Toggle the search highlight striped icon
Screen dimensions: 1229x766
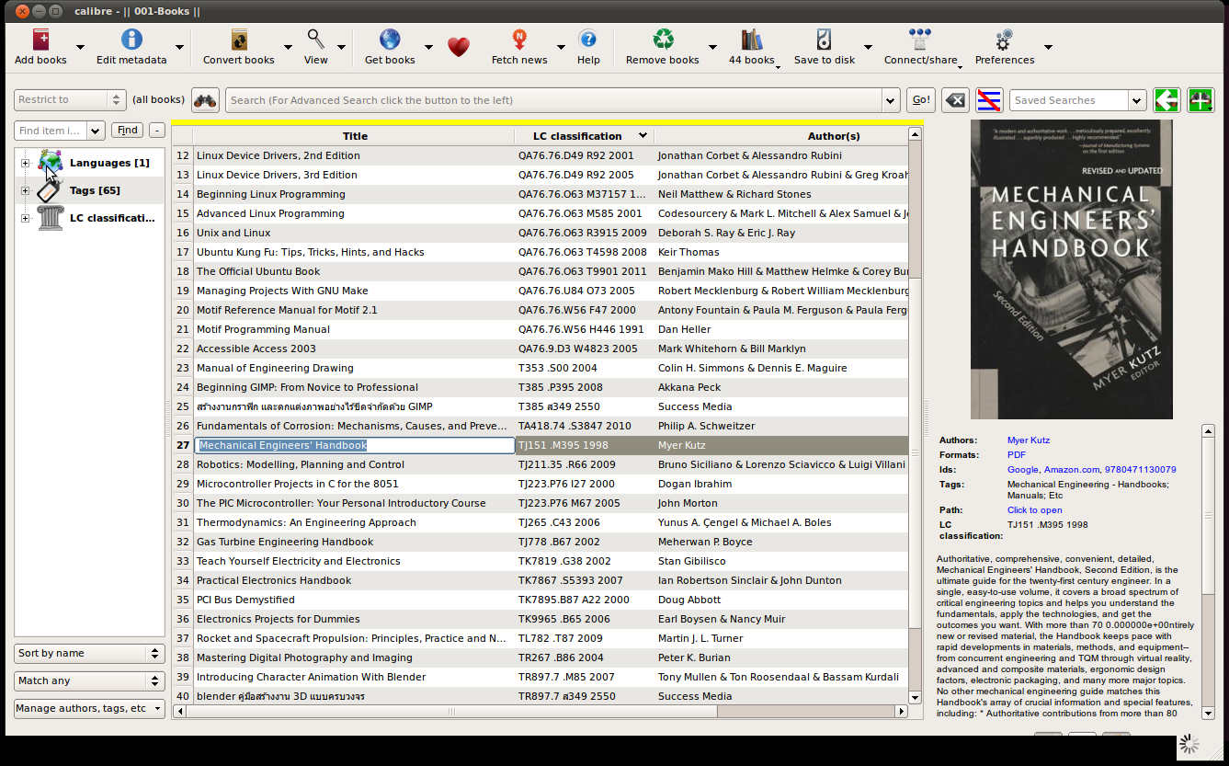click(x=989, y=100)
